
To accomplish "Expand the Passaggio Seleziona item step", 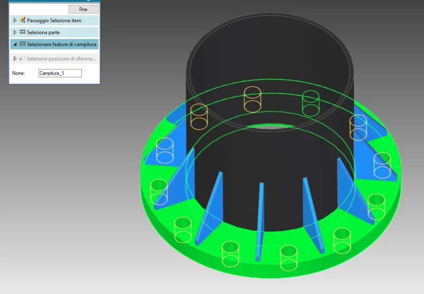I will click(x=15, y=20).
